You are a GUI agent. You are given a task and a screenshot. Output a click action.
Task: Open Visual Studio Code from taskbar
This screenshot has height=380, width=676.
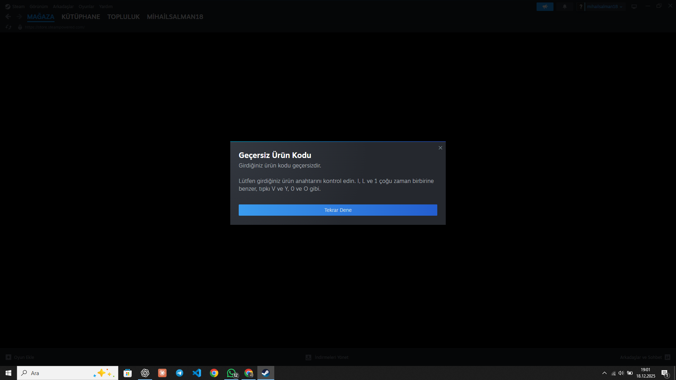tap(197, 373)
